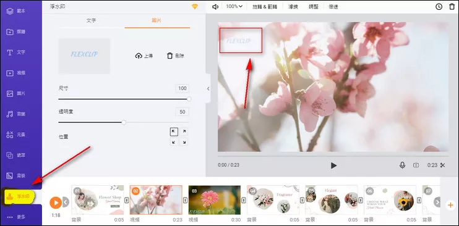Open the Video (視頻) sidebar section
Image resolution: width=459 pixels, height=226 pixels.
click(16, 73)
